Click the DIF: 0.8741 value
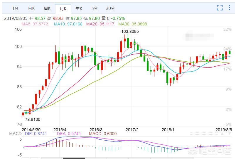Image resolution: width=236 pixels, height=159 pixels. [36, 134]
